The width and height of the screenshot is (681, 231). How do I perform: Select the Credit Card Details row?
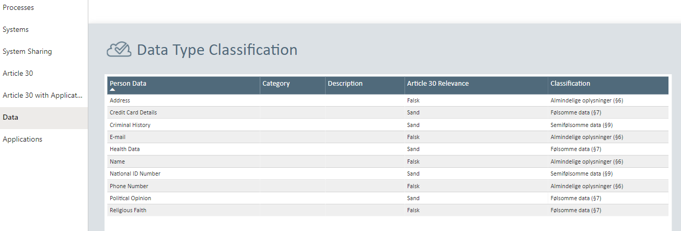pyautogui.click(x=133, y=112)
